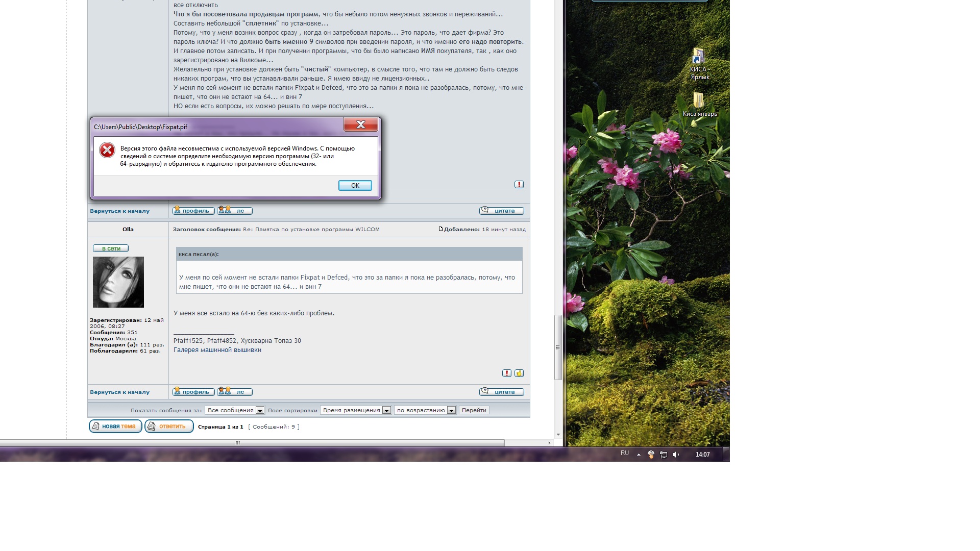Click the thumbs-up thank icon in Olla's post

pyautogui.click(x=519, y=373)
